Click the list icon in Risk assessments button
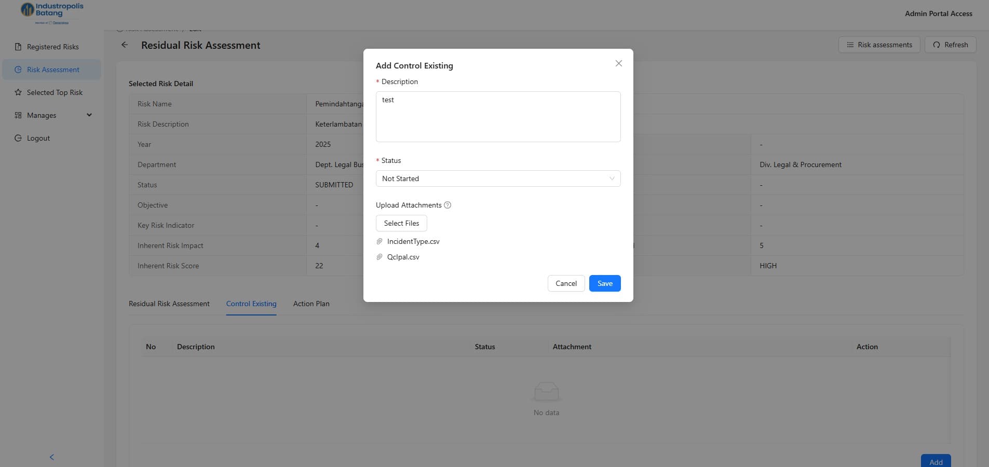 (850, 45)
